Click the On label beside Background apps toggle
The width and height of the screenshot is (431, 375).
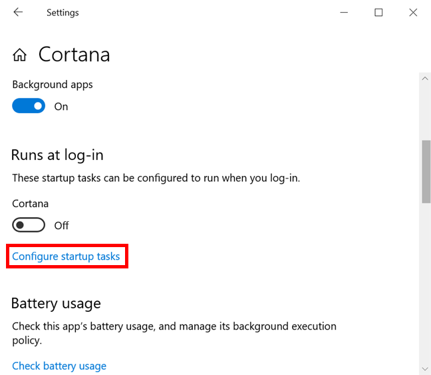pos(61,107)
